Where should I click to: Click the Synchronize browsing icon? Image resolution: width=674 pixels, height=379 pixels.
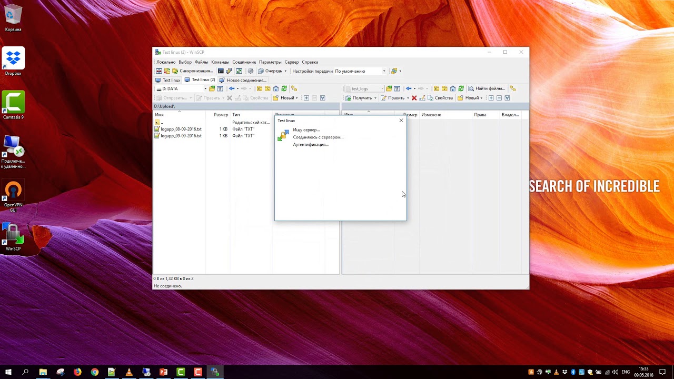(167, 71)
